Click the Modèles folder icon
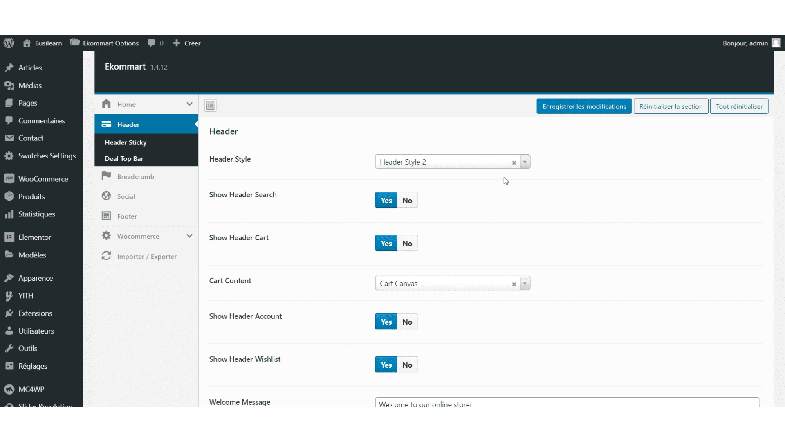This screenshot has height=442, width=785. click(x=9, y=255)
